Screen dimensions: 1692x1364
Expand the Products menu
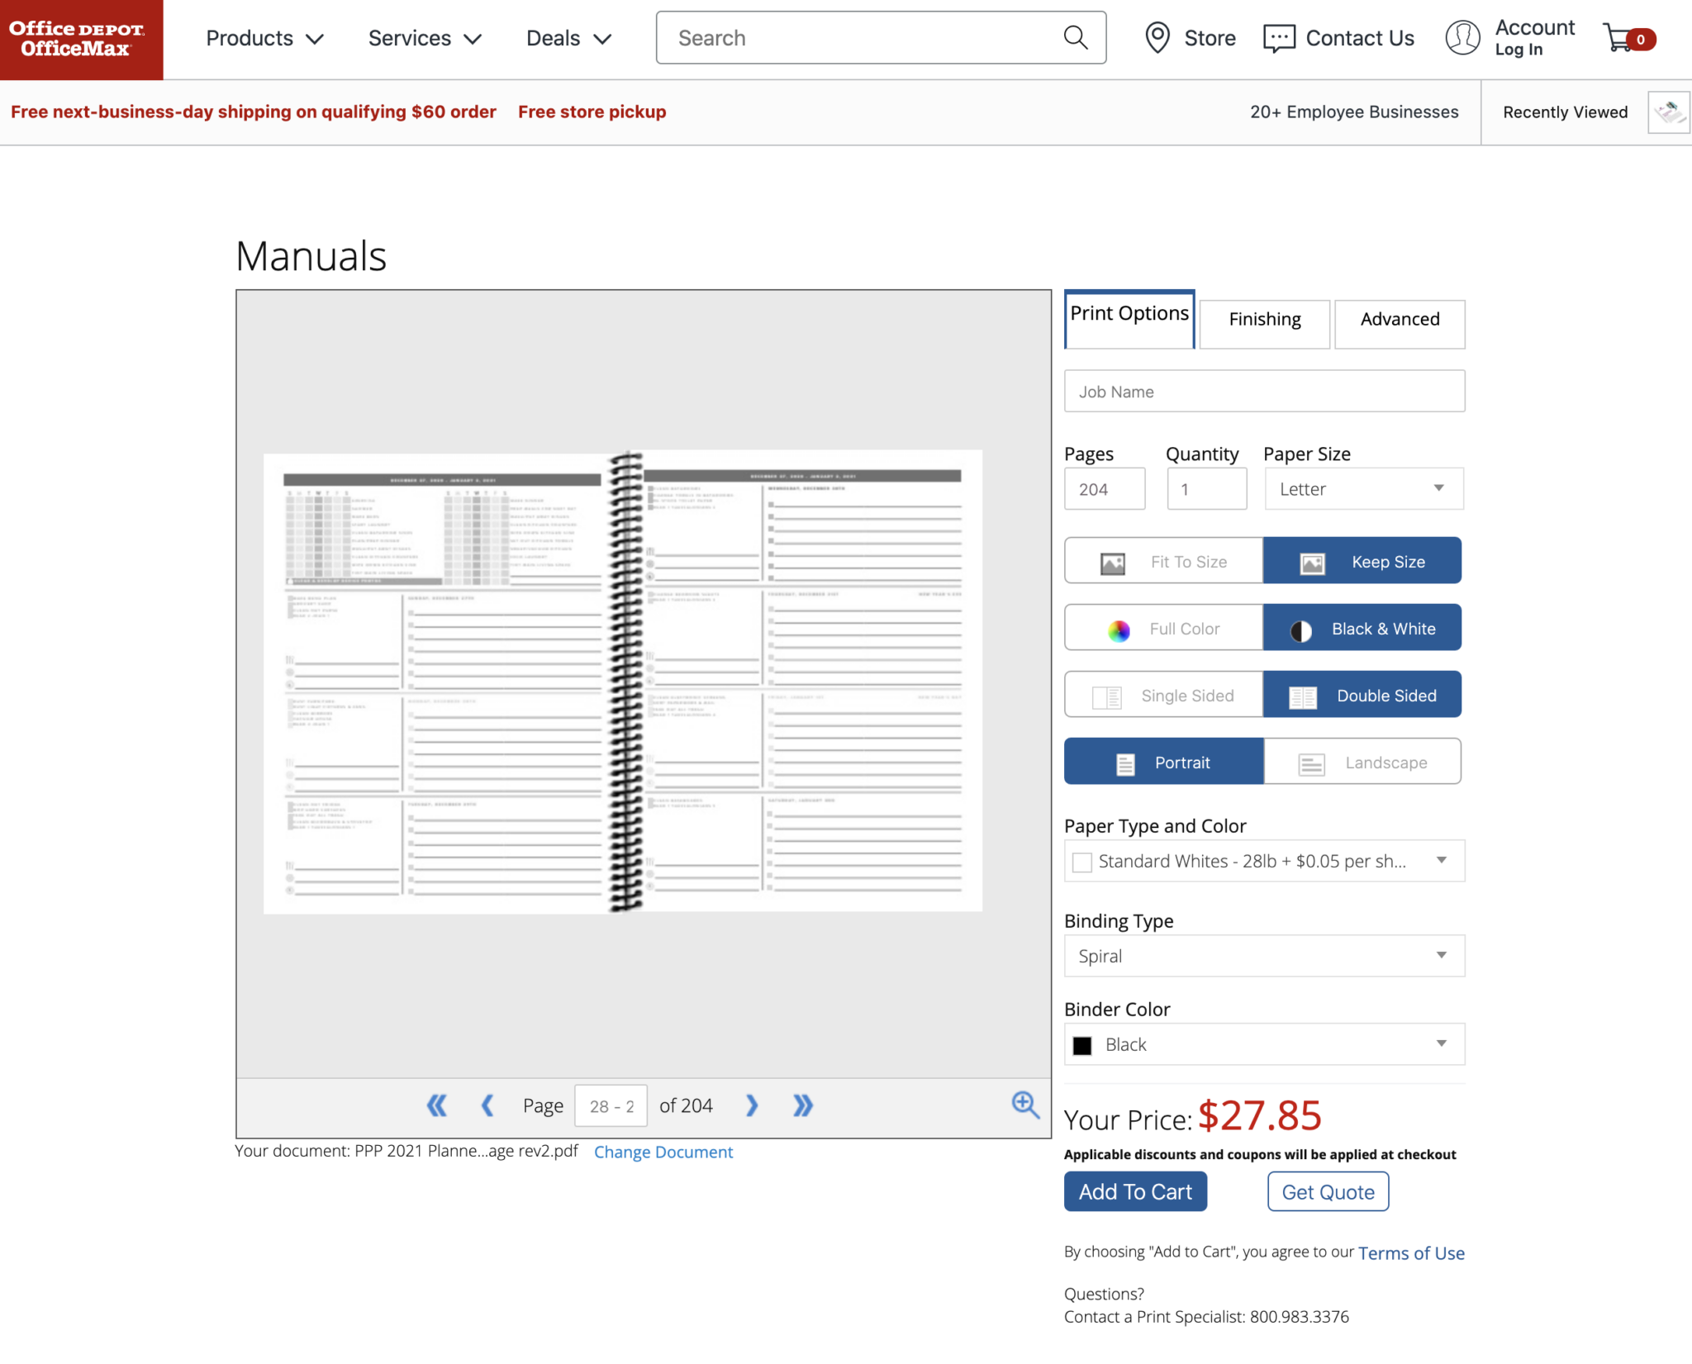coord(265,38)
